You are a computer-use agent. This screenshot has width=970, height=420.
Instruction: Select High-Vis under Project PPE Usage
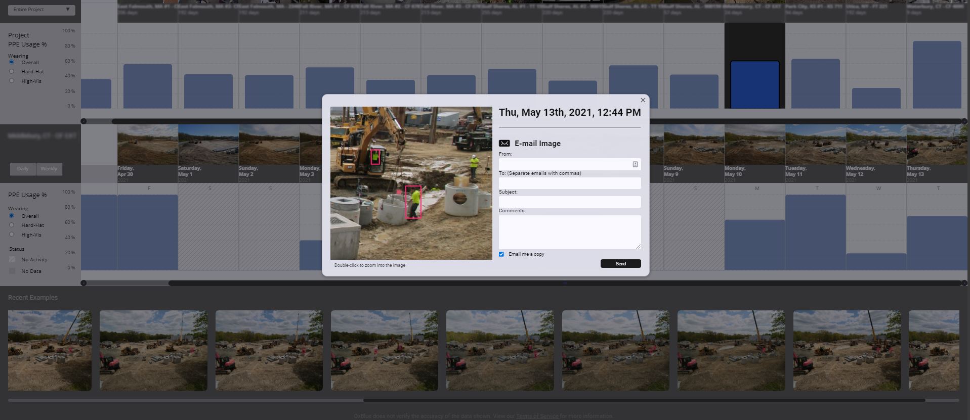[12, 80]
